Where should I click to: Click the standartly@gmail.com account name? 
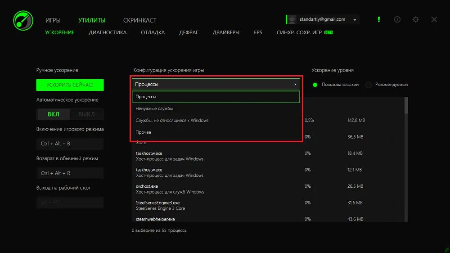[322, 19]
